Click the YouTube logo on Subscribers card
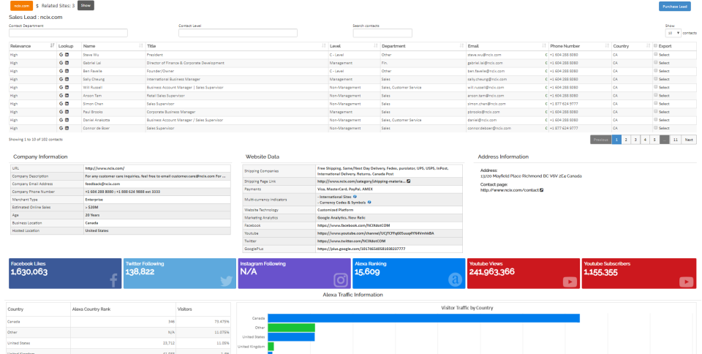The image size is (702, 354). [x=686, y=282]
